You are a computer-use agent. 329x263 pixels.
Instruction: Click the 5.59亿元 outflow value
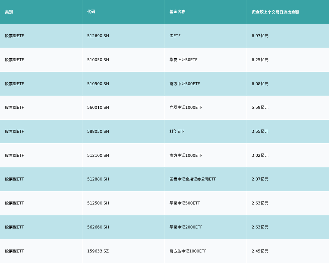click(260, 108)
